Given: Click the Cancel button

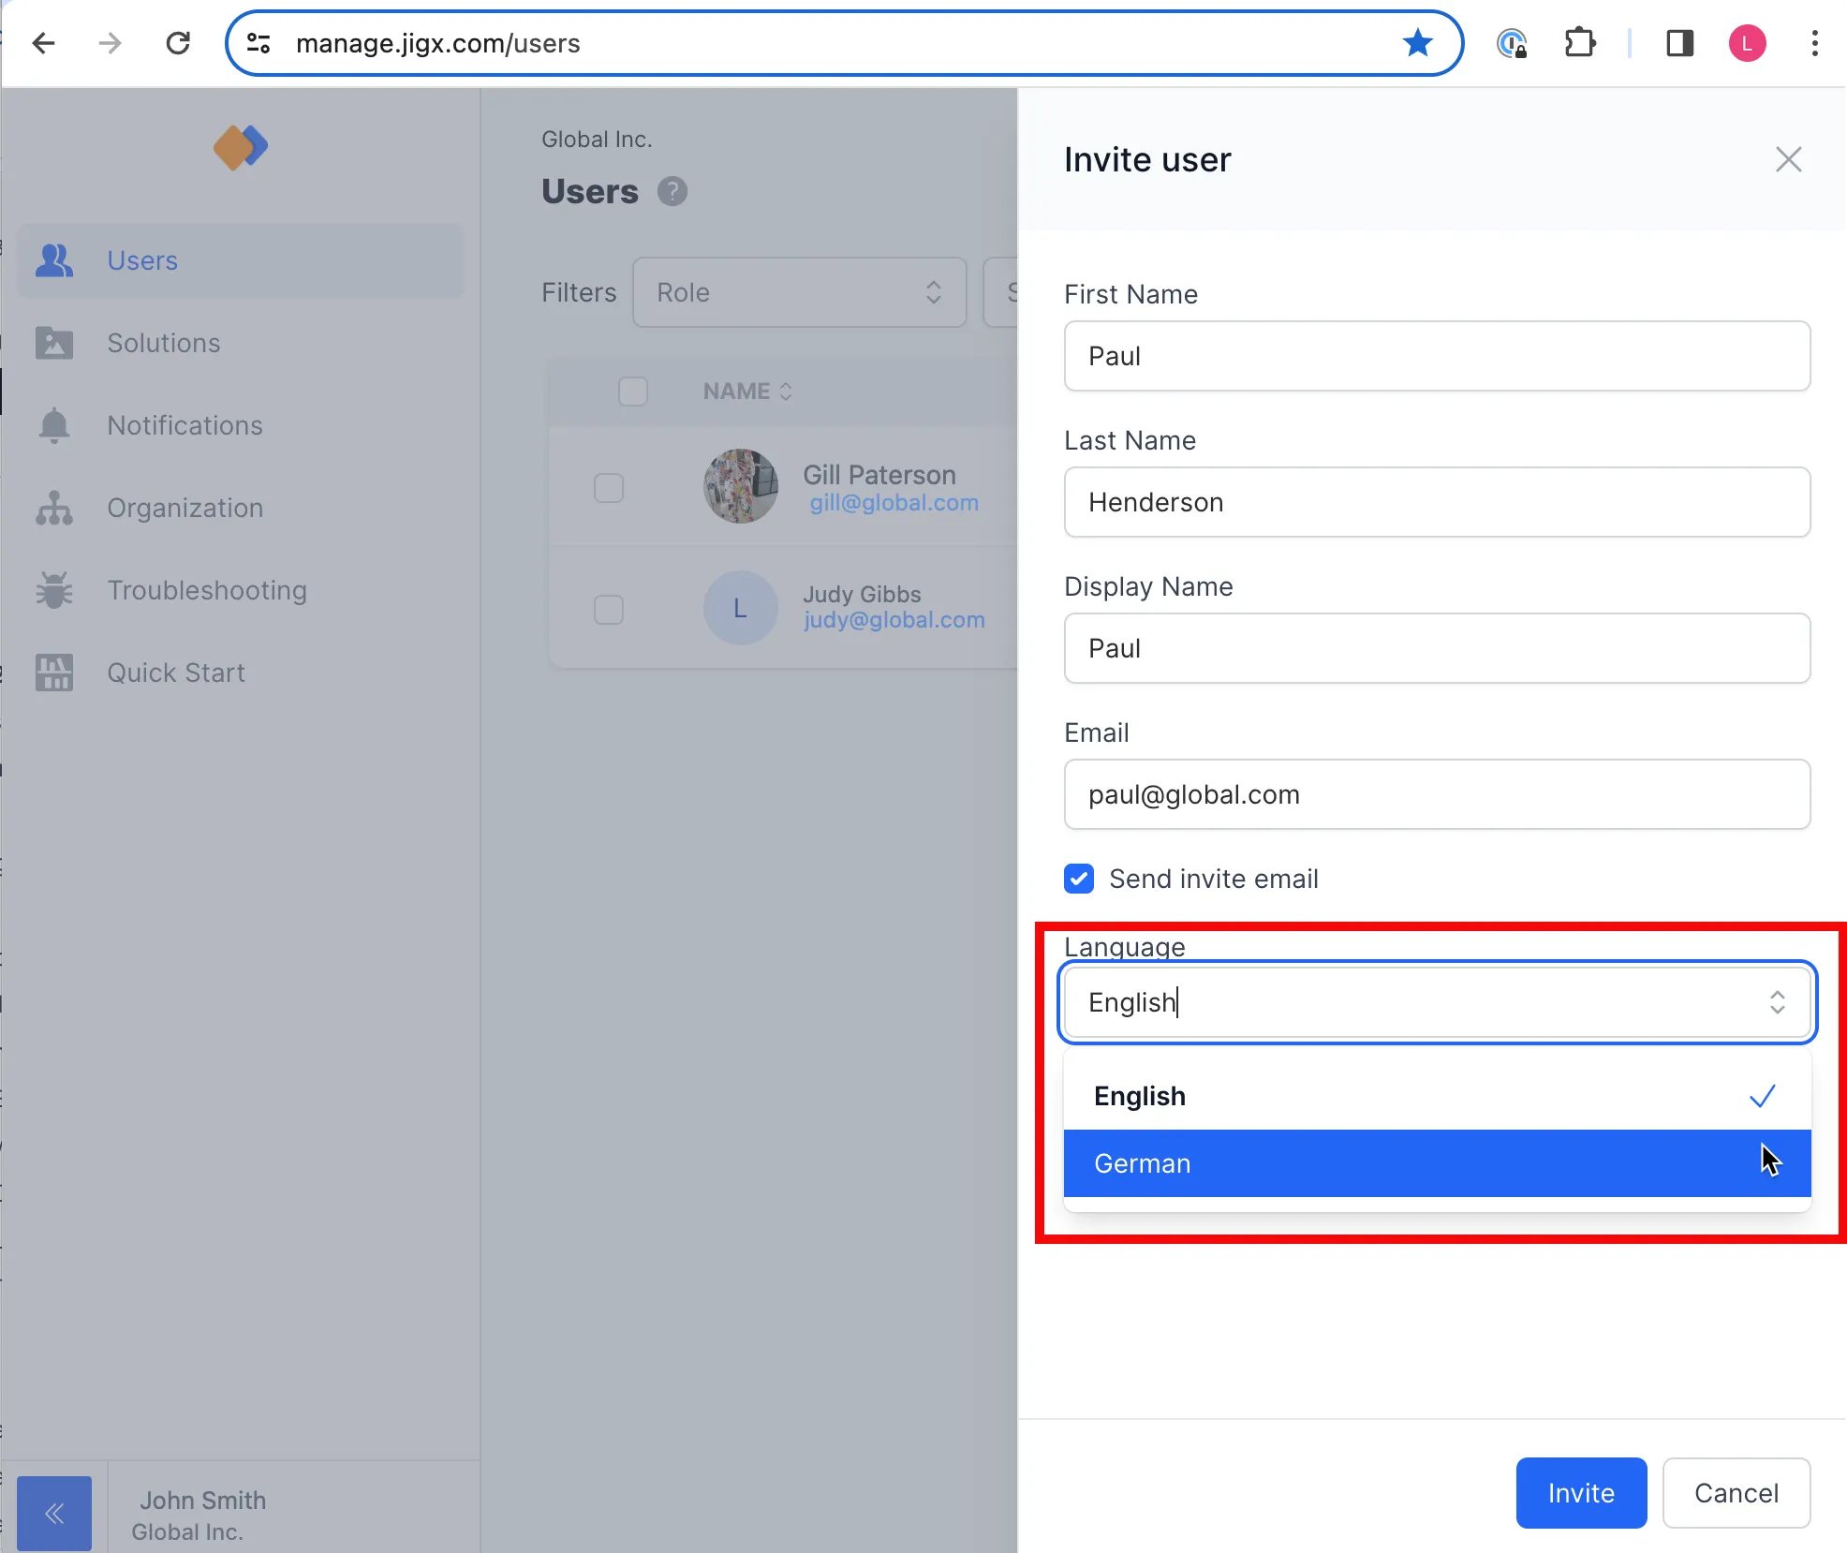Looking at the screenshot, I should coord(1736,1491).
